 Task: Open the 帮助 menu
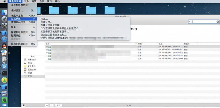(57, 1)
